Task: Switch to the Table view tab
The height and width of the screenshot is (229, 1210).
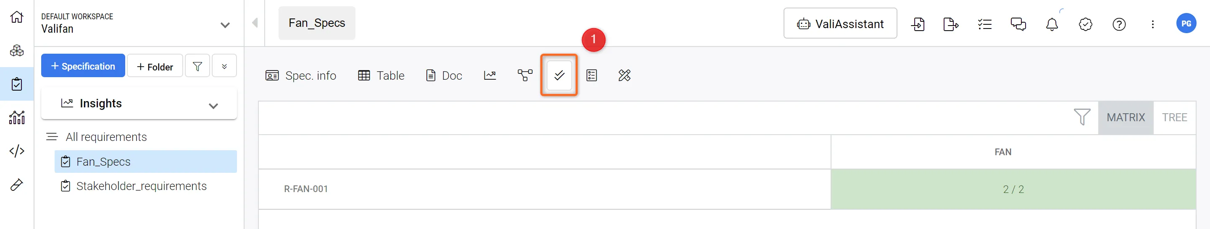Action: pos(381,75)
